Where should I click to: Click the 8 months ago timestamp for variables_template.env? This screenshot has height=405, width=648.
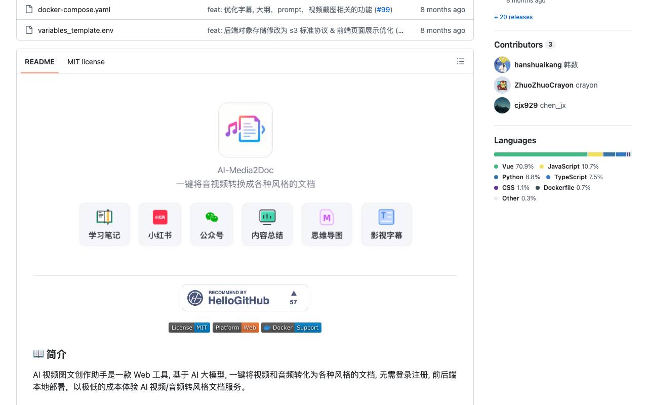[442, 30]
